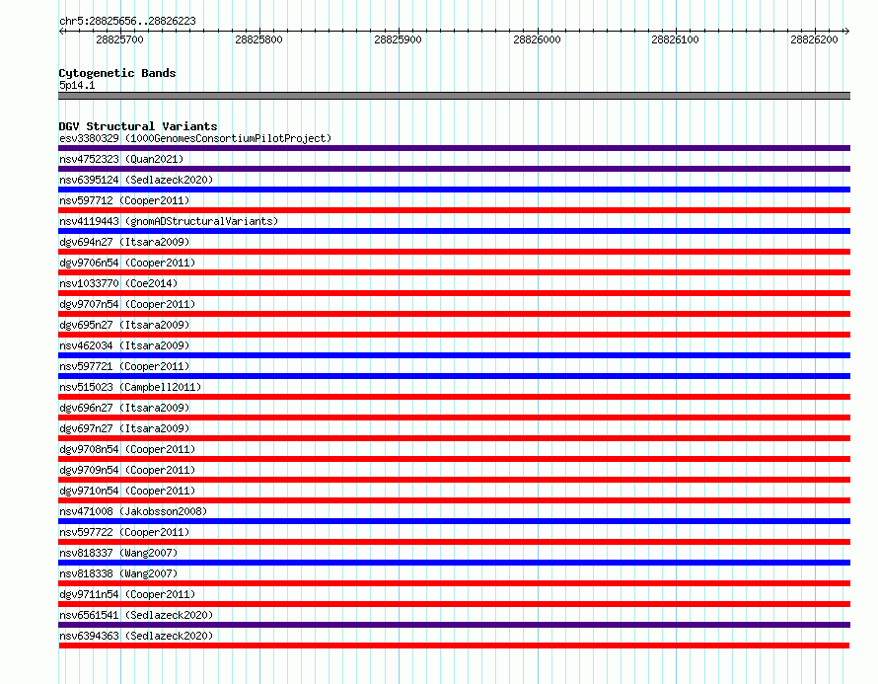This screenshot has width=878, height=684.
Task: Select nsv471008 (Jakobsson2008) label
Action: (133, 511)
